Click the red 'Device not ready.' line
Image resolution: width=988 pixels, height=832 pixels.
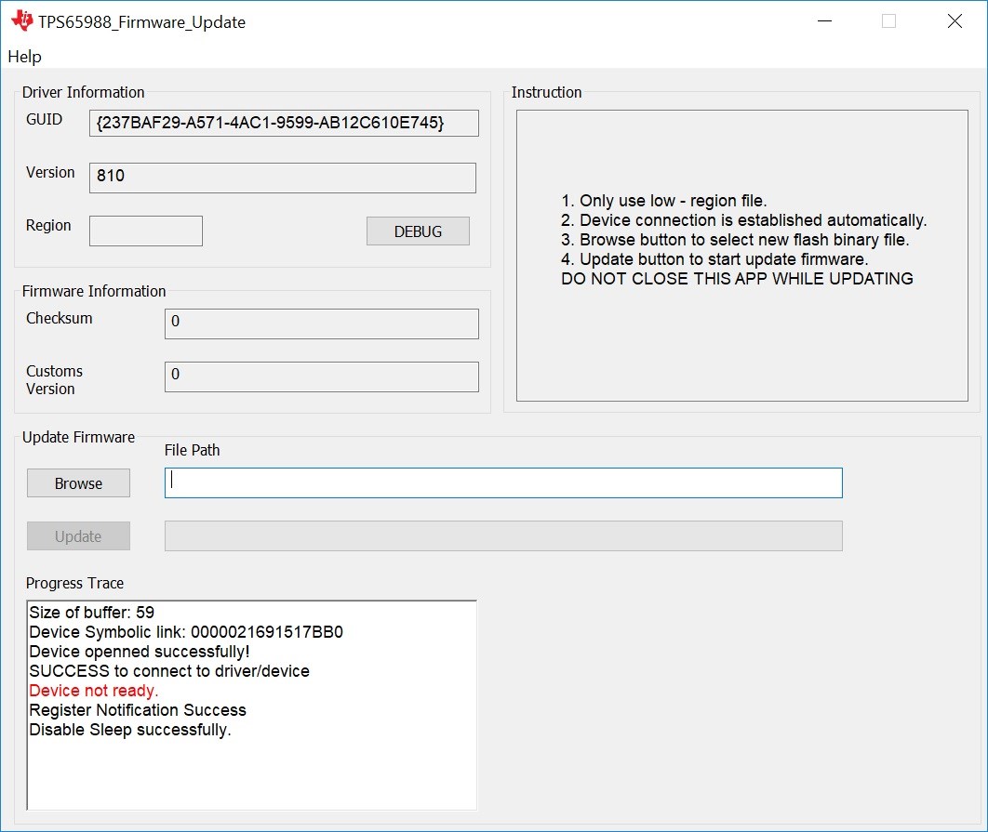pyautogui.click(x=93, y=691)
